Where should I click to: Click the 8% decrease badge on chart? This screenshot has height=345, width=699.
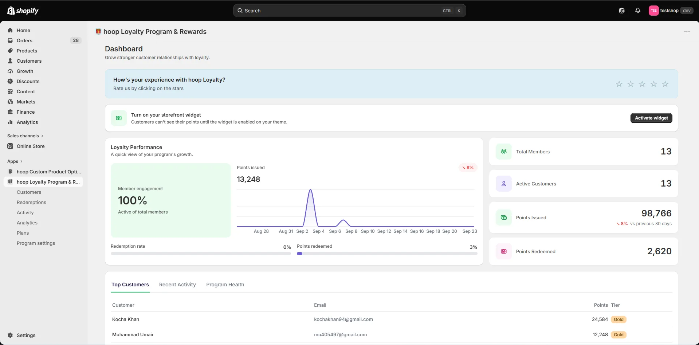pyautogui.click(x=468, y=168)
